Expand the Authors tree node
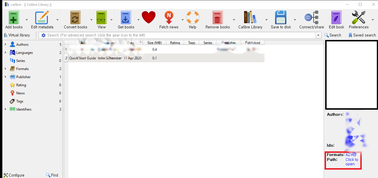Screen dimensions: 378x178 (5, 45)
